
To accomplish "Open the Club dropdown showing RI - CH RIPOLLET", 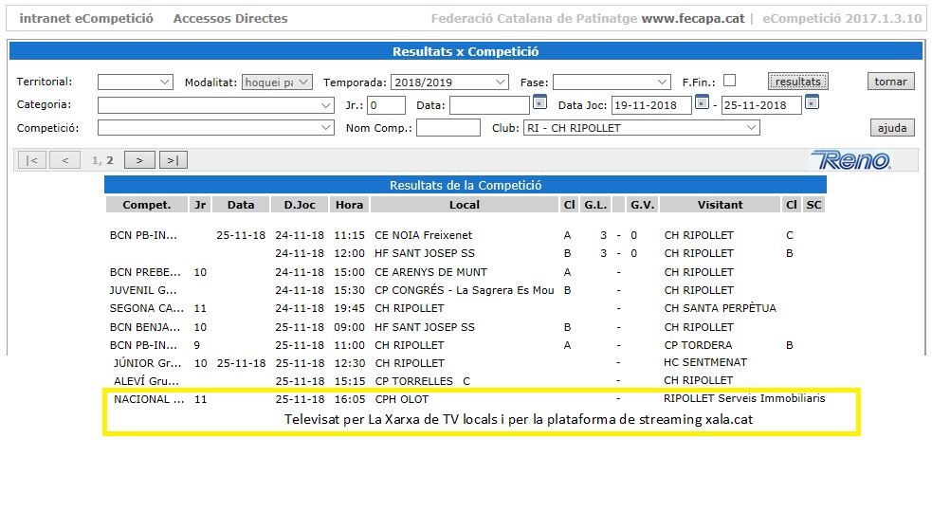I will coord(641,128).
